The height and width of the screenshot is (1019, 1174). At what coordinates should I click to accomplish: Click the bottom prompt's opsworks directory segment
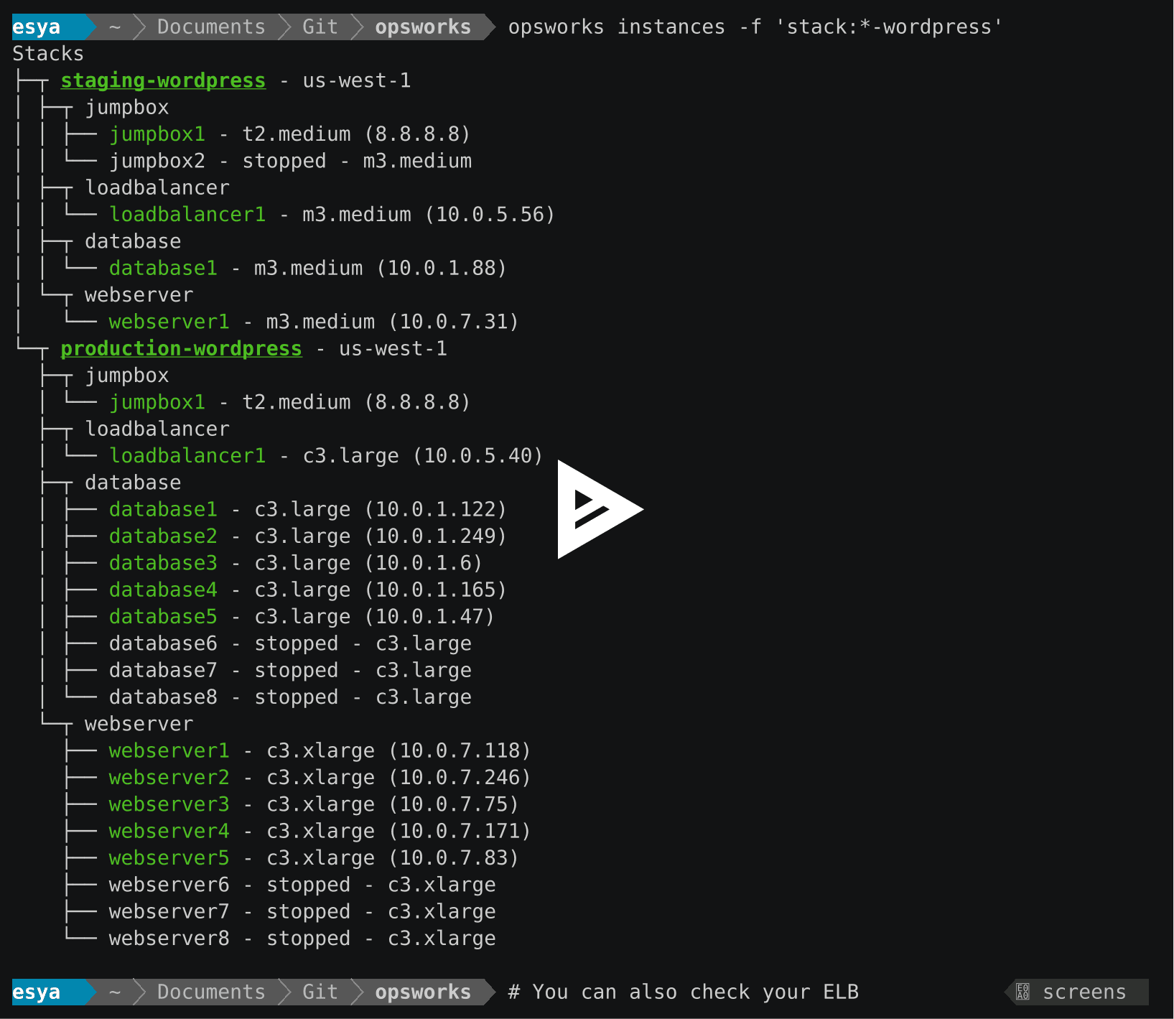(x=423, y=992)
